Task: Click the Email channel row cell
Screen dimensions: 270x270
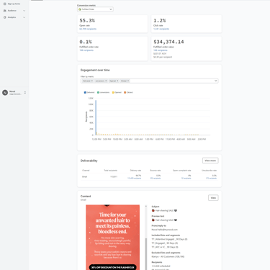Action: click(x=84, y=176)
